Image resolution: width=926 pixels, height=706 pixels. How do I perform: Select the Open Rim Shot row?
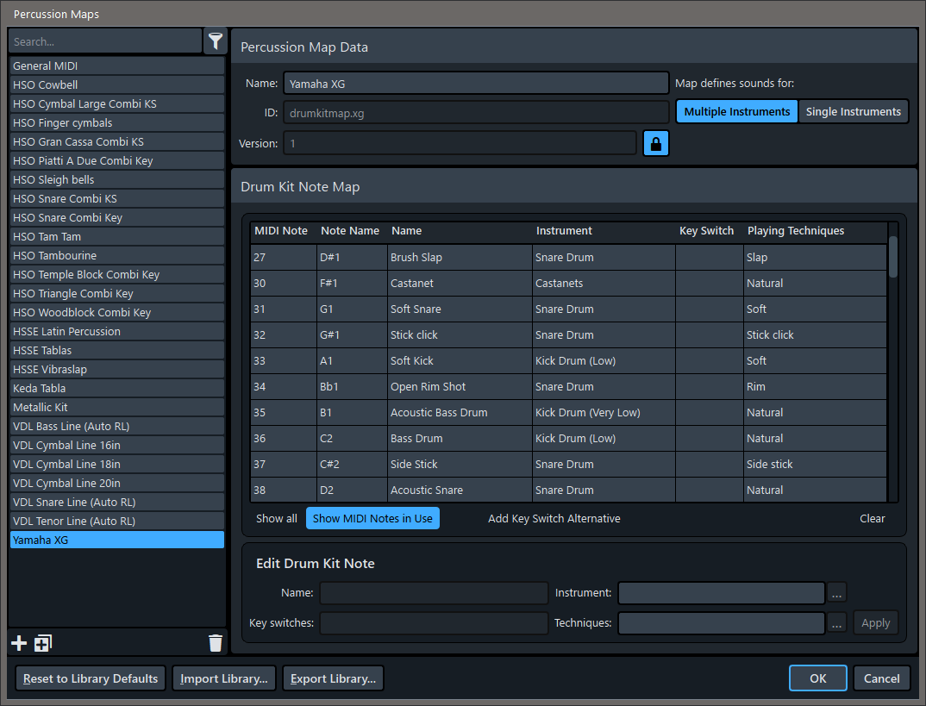(569, 387)
